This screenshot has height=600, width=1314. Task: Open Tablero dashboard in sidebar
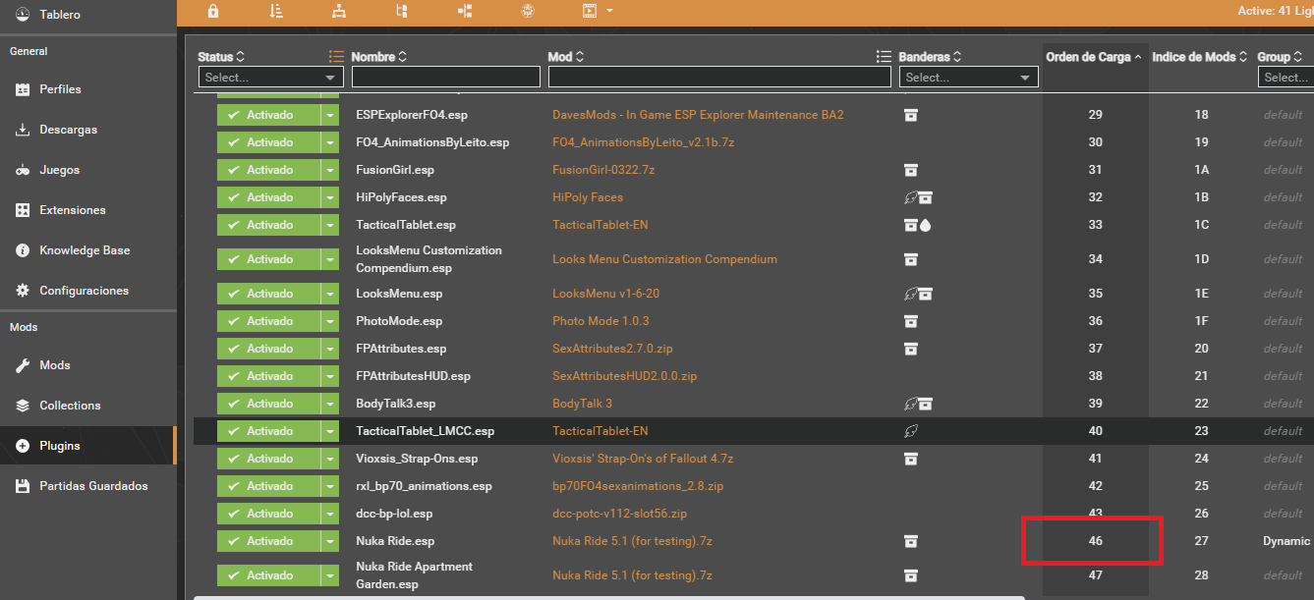88,15
